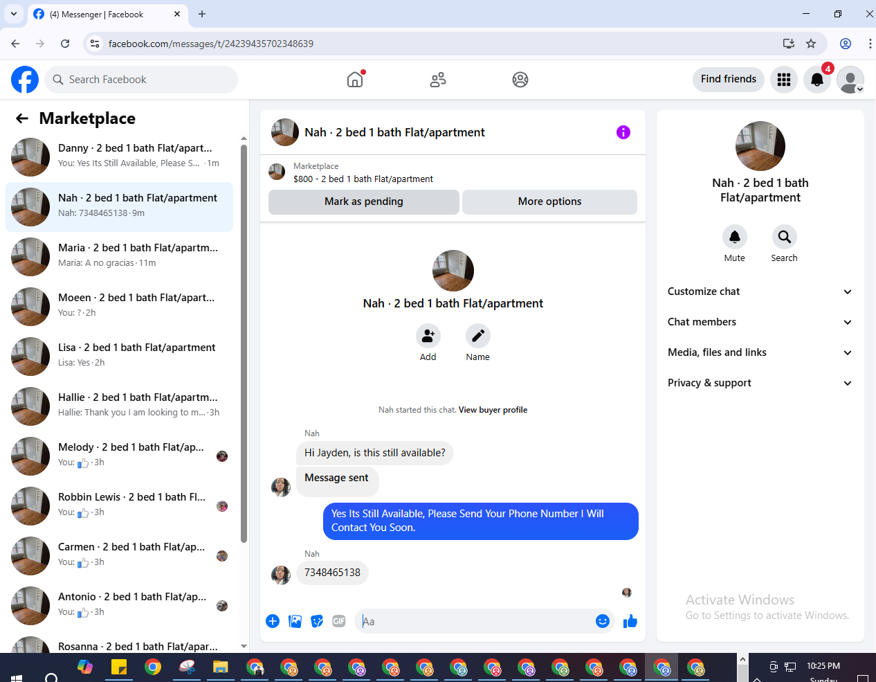This screenshot has width=876, height=682.
Task: Click the phone number message 7348465138
Action: 332,573
